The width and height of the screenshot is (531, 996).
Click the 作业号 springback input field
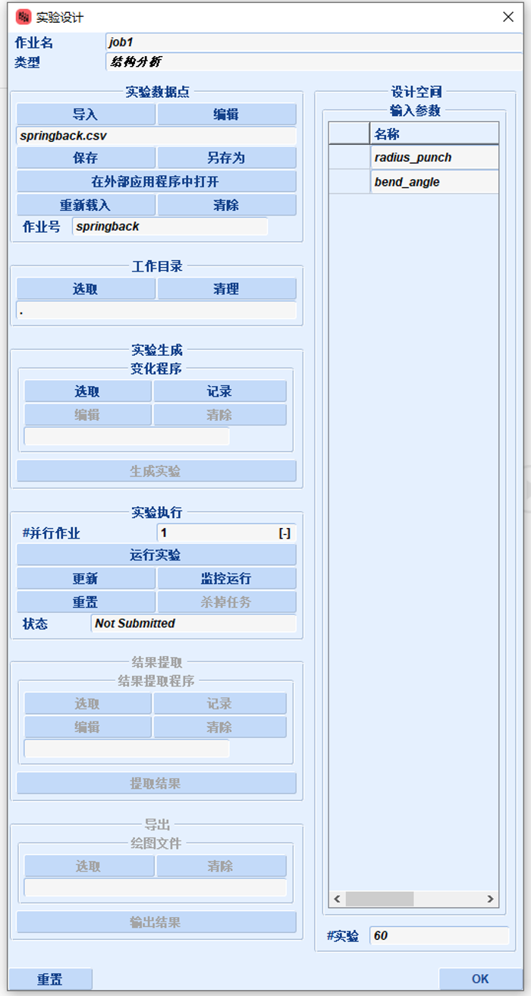click(170, 227)
